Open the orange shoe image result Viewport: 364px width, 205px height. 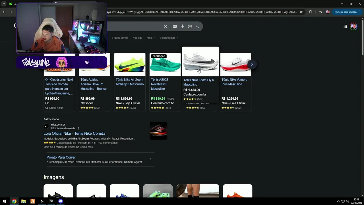point(237,191)
